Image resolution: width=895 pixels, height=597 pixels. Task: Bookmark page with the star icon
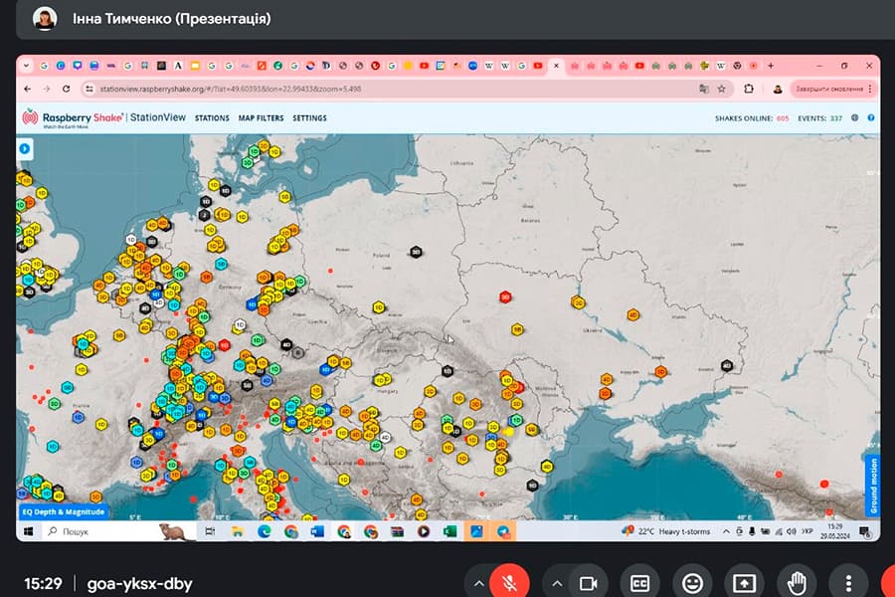click(722, 89)
